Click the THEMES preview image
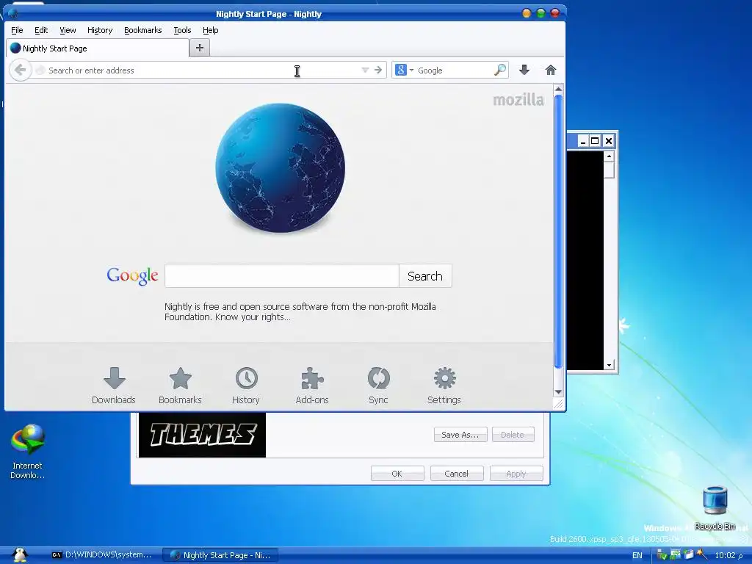Image resolution: width=752 pixels, height=564 pixels. [x=202, y=435]
